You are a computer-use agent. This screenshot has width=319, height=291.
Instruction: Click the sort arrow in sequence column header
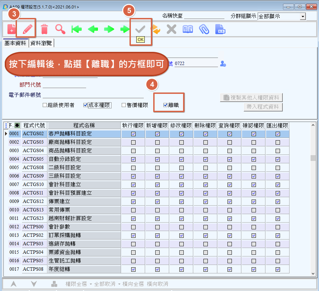17,125
